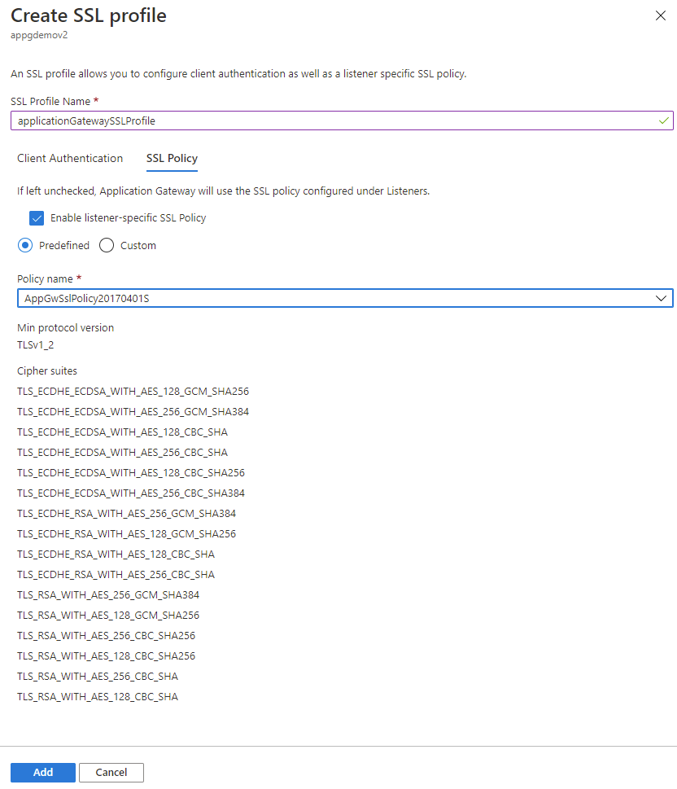This screenshot has width=677, height=789.
Task: Select the applicationGatewaySSLProfile name text
Action: [x=98, y=120]
